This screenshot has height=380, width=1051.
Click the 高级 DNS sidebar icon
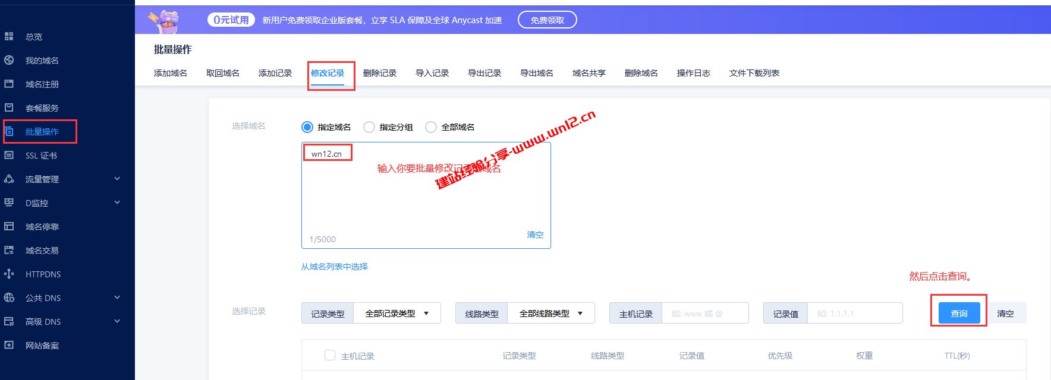(x=9, y=321)
